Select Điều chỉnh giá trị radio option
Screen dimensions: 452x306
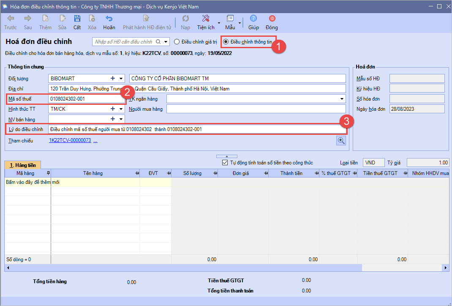[177, 42]
